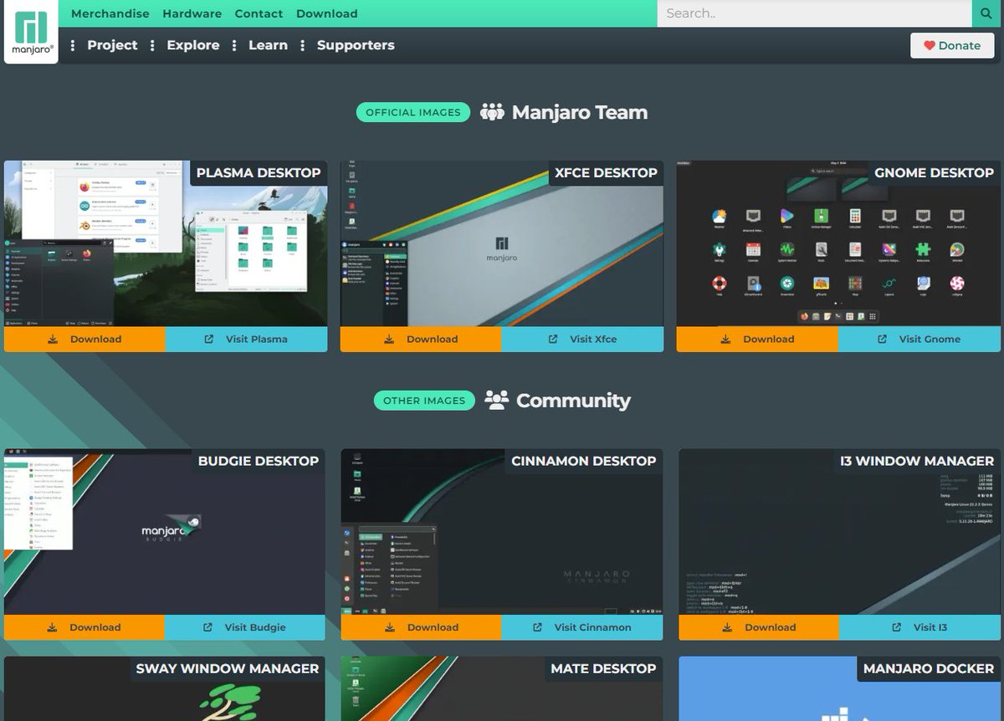Open the Project menu
This screenshot has height=721, width=1004.
click(112, 45)
